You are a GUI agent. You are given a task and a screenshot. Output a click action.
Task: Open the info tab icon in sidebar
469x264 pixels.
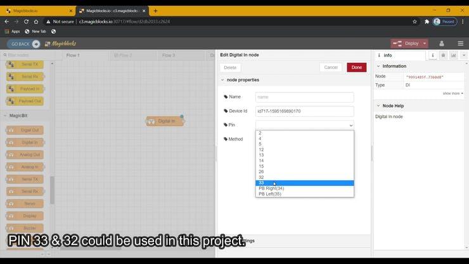coord(433,55)
